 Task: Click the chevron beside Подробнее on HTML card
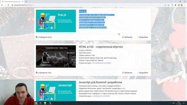click(138, 73)
